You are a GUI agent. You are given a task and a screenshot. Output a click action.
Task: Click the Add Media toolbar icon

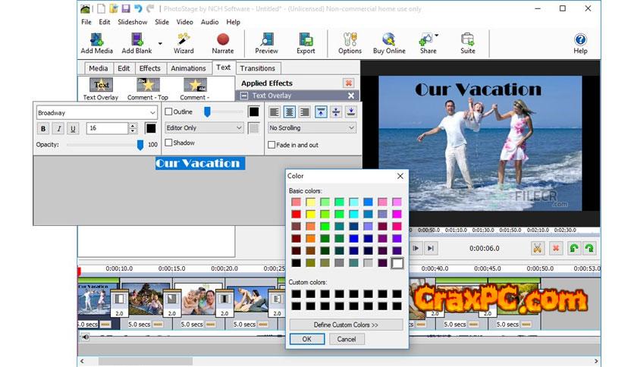tap(96, 39)
